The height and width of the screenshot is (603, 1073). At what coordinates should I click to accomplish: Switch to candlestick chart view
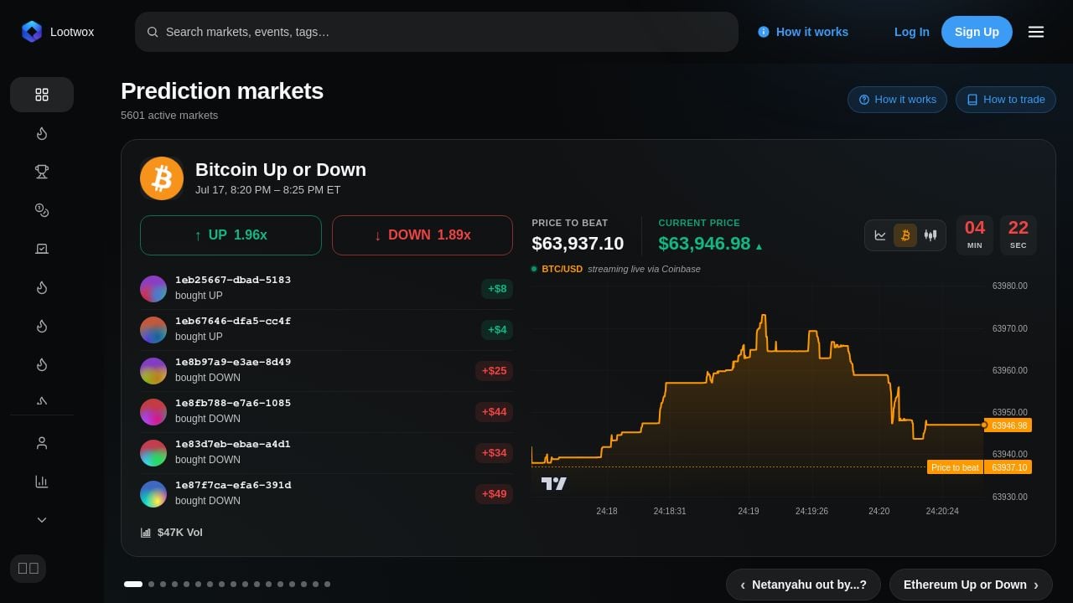pyautogui.click(x=930, y=235)
